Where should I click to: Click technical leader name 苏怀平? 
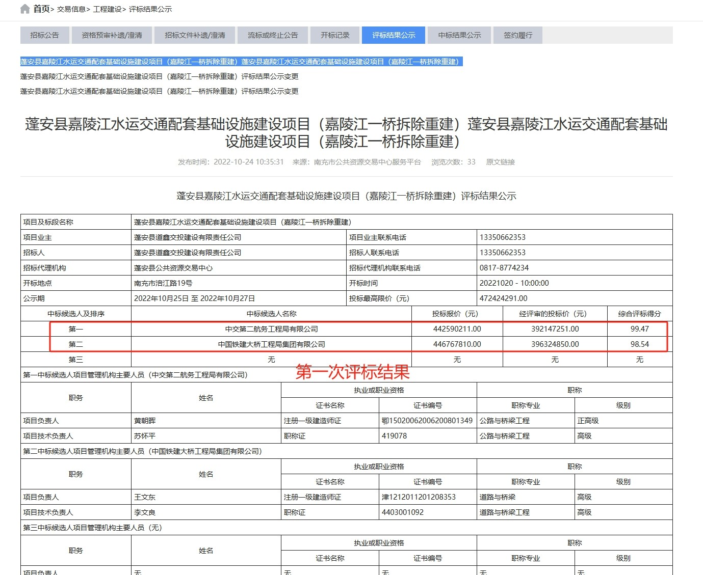(206, 436)
